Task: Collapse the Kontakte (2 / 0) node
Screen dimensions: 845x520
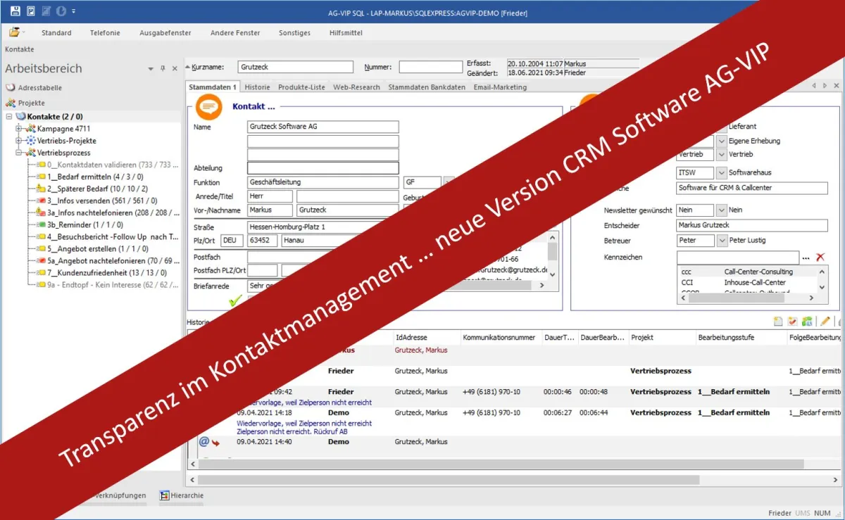Action: pos(9,117)
